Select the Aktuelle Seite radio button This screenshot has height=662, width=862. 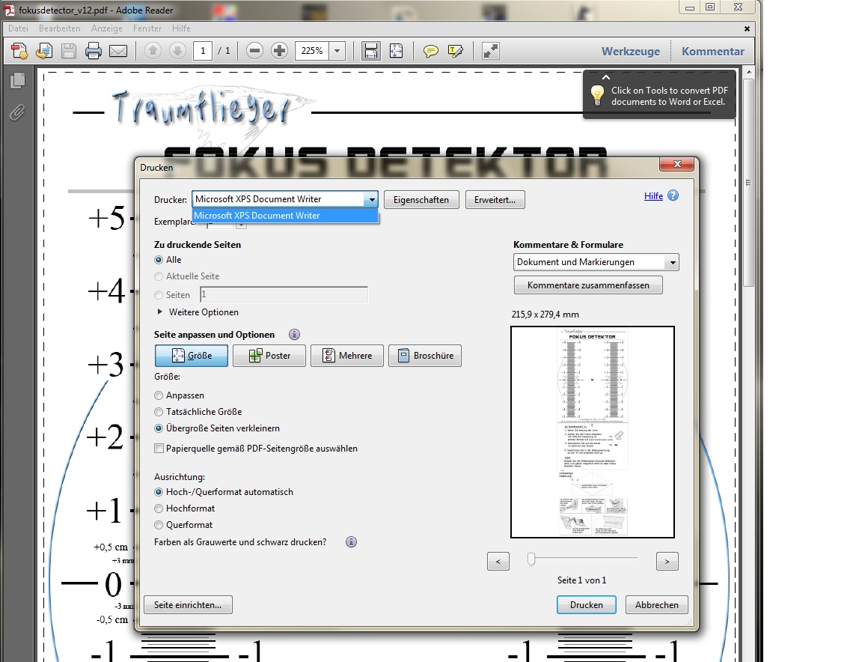[x=159, y=276]
